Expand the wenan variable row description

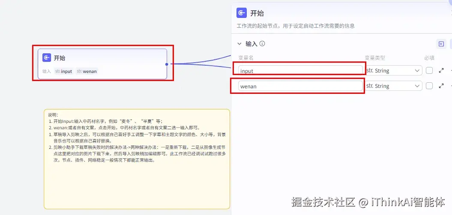coord(441,86)
